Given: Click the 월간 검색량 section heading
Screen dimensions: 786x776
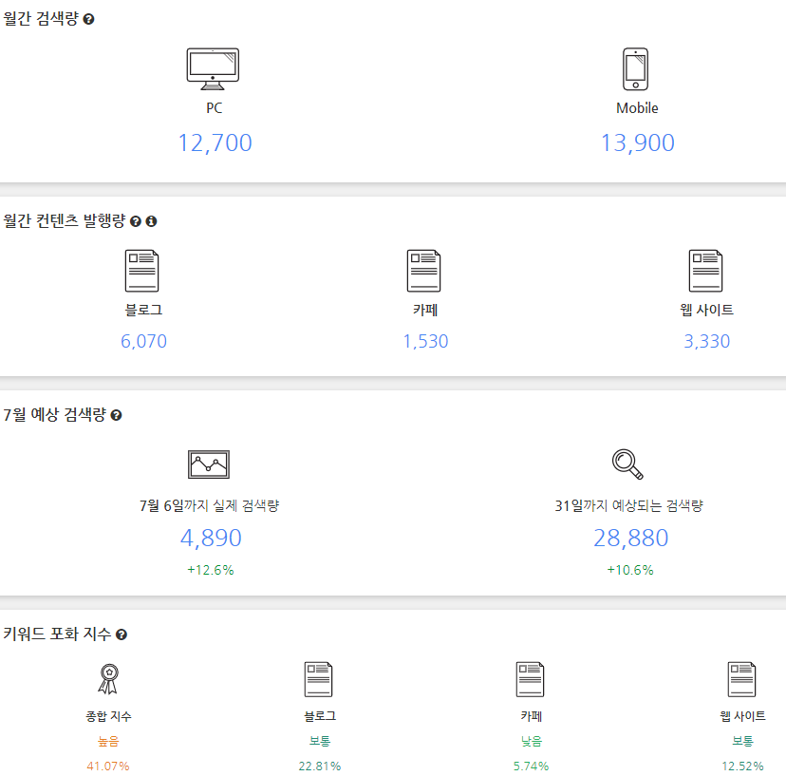Looking at the screenshot, I should [x=41, y=19].
